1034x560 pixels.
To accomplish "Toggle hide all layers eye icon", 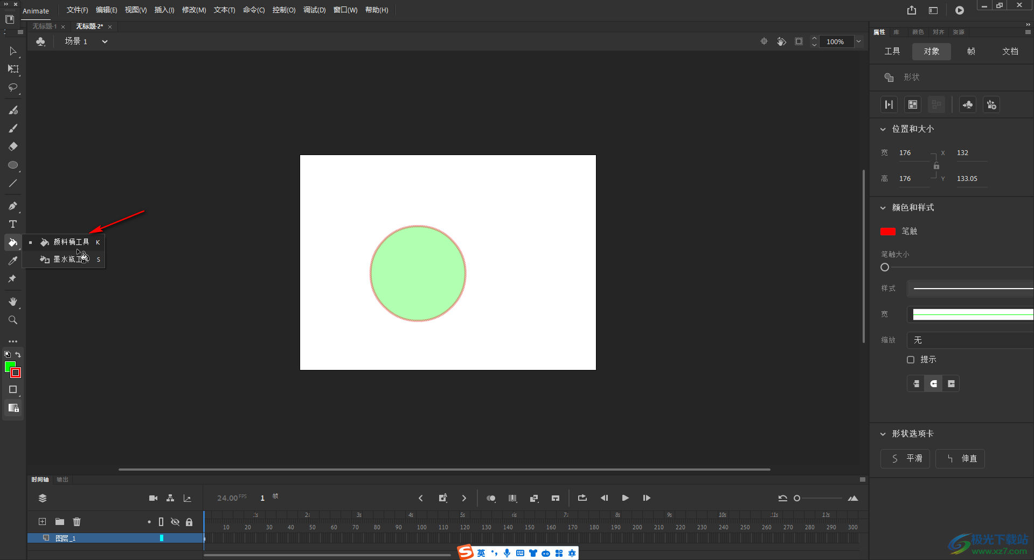I will [175, 522].
